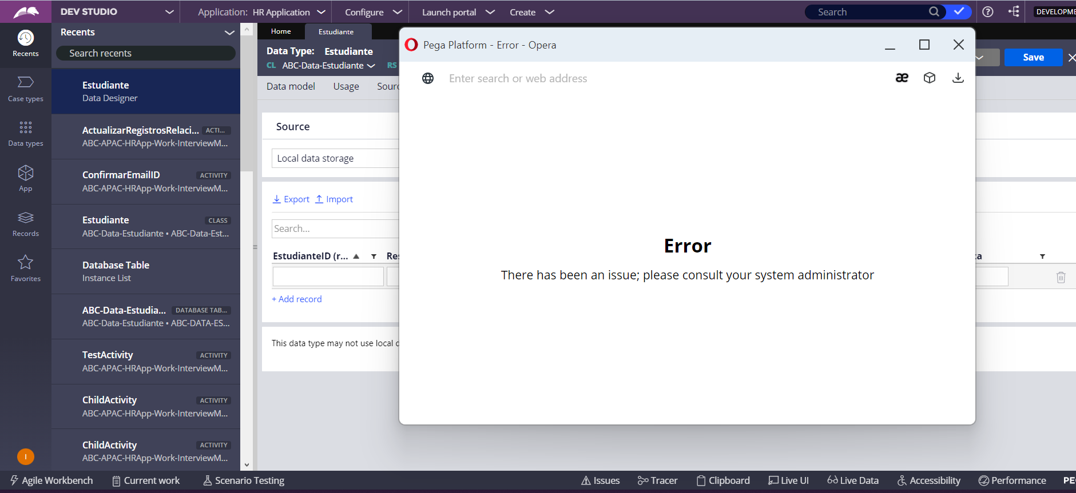
Task: Open the Launch portal menu
Action: (458, 12)
